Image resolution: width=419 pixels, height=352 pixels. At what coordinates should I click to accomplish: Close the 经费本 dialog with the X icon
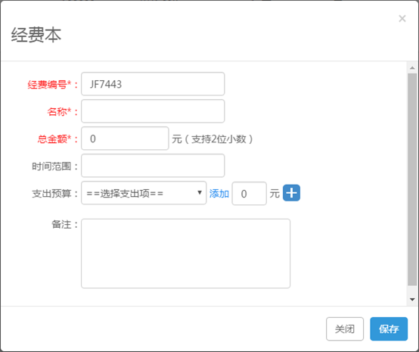[x=402, y=18]
